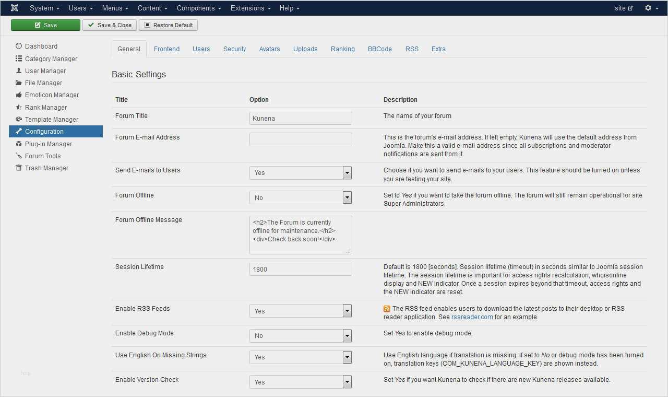
Task: Click the Dashboard sidebar icon
Action: pos(19,46)
